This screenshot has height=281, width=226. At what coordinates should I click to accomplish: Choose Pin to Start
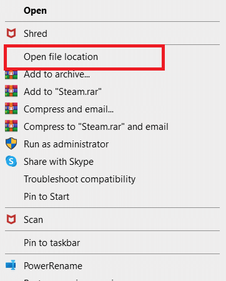[x=46, y=197]
